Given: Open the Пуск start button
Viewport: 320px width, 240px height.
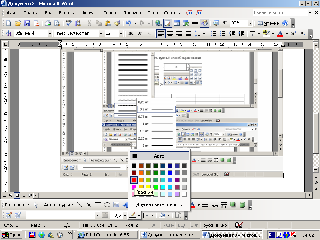Looking at the screenshot, I should point(12,235).
